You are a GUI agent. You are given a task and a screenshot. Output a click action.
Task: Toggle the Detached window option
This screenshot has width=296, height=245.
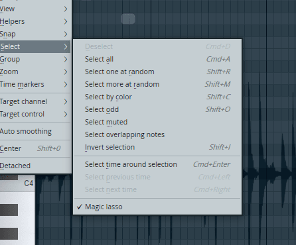[35, 166]
